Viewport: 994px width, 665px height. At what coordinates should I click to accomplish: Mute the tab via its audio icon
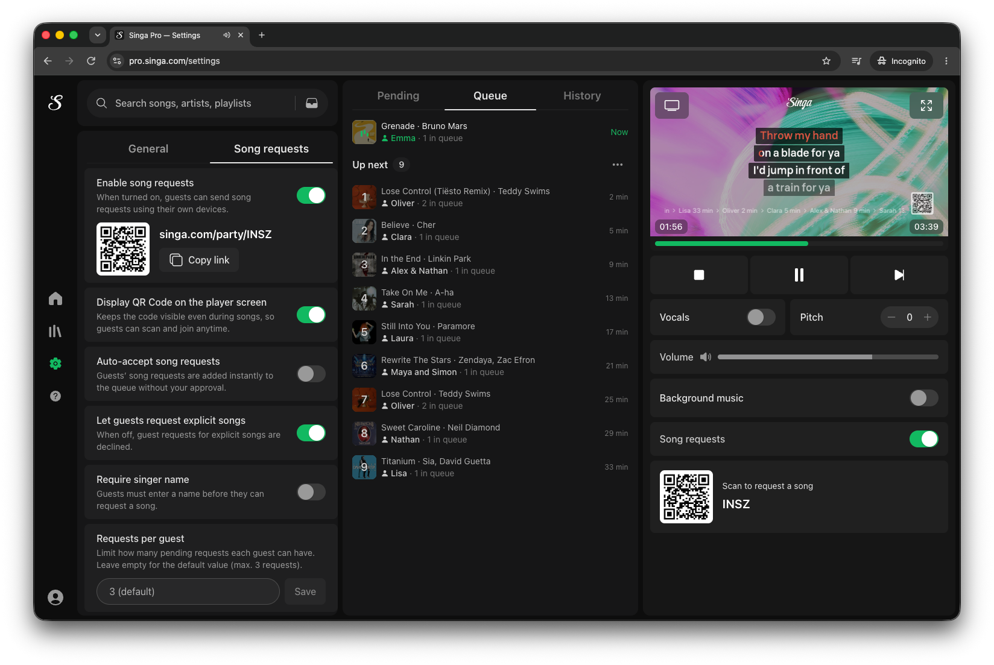pos(227,35)
